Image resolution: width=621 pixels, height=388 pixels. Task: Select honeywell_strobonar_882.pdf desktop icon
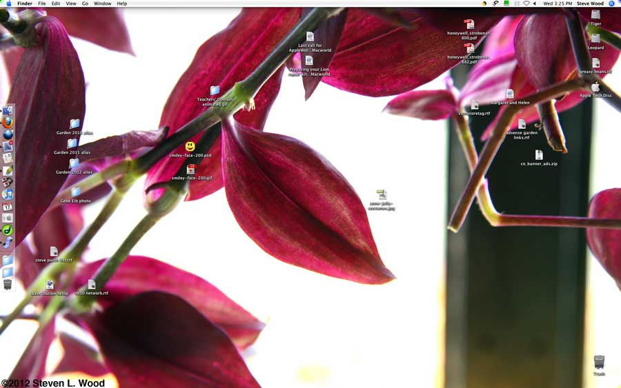(469, 48)
